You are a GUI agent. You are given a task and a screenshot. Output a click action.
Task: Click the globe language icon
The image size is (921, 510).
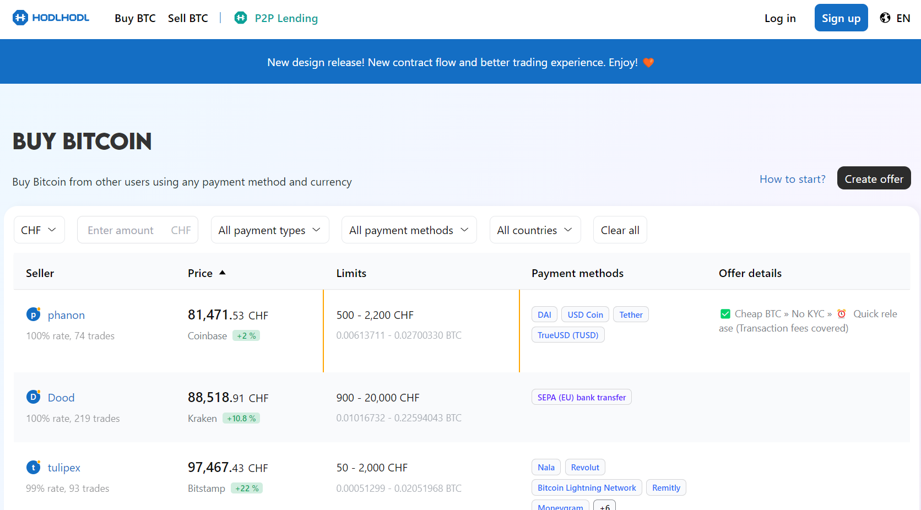point(885,18)
